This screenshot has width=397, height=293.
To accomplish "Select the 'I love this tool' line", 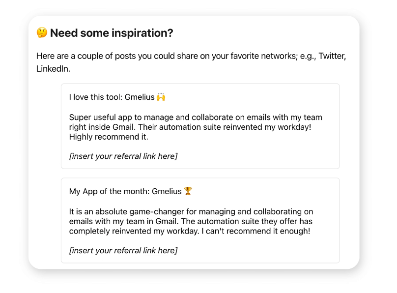I will 117,97.
